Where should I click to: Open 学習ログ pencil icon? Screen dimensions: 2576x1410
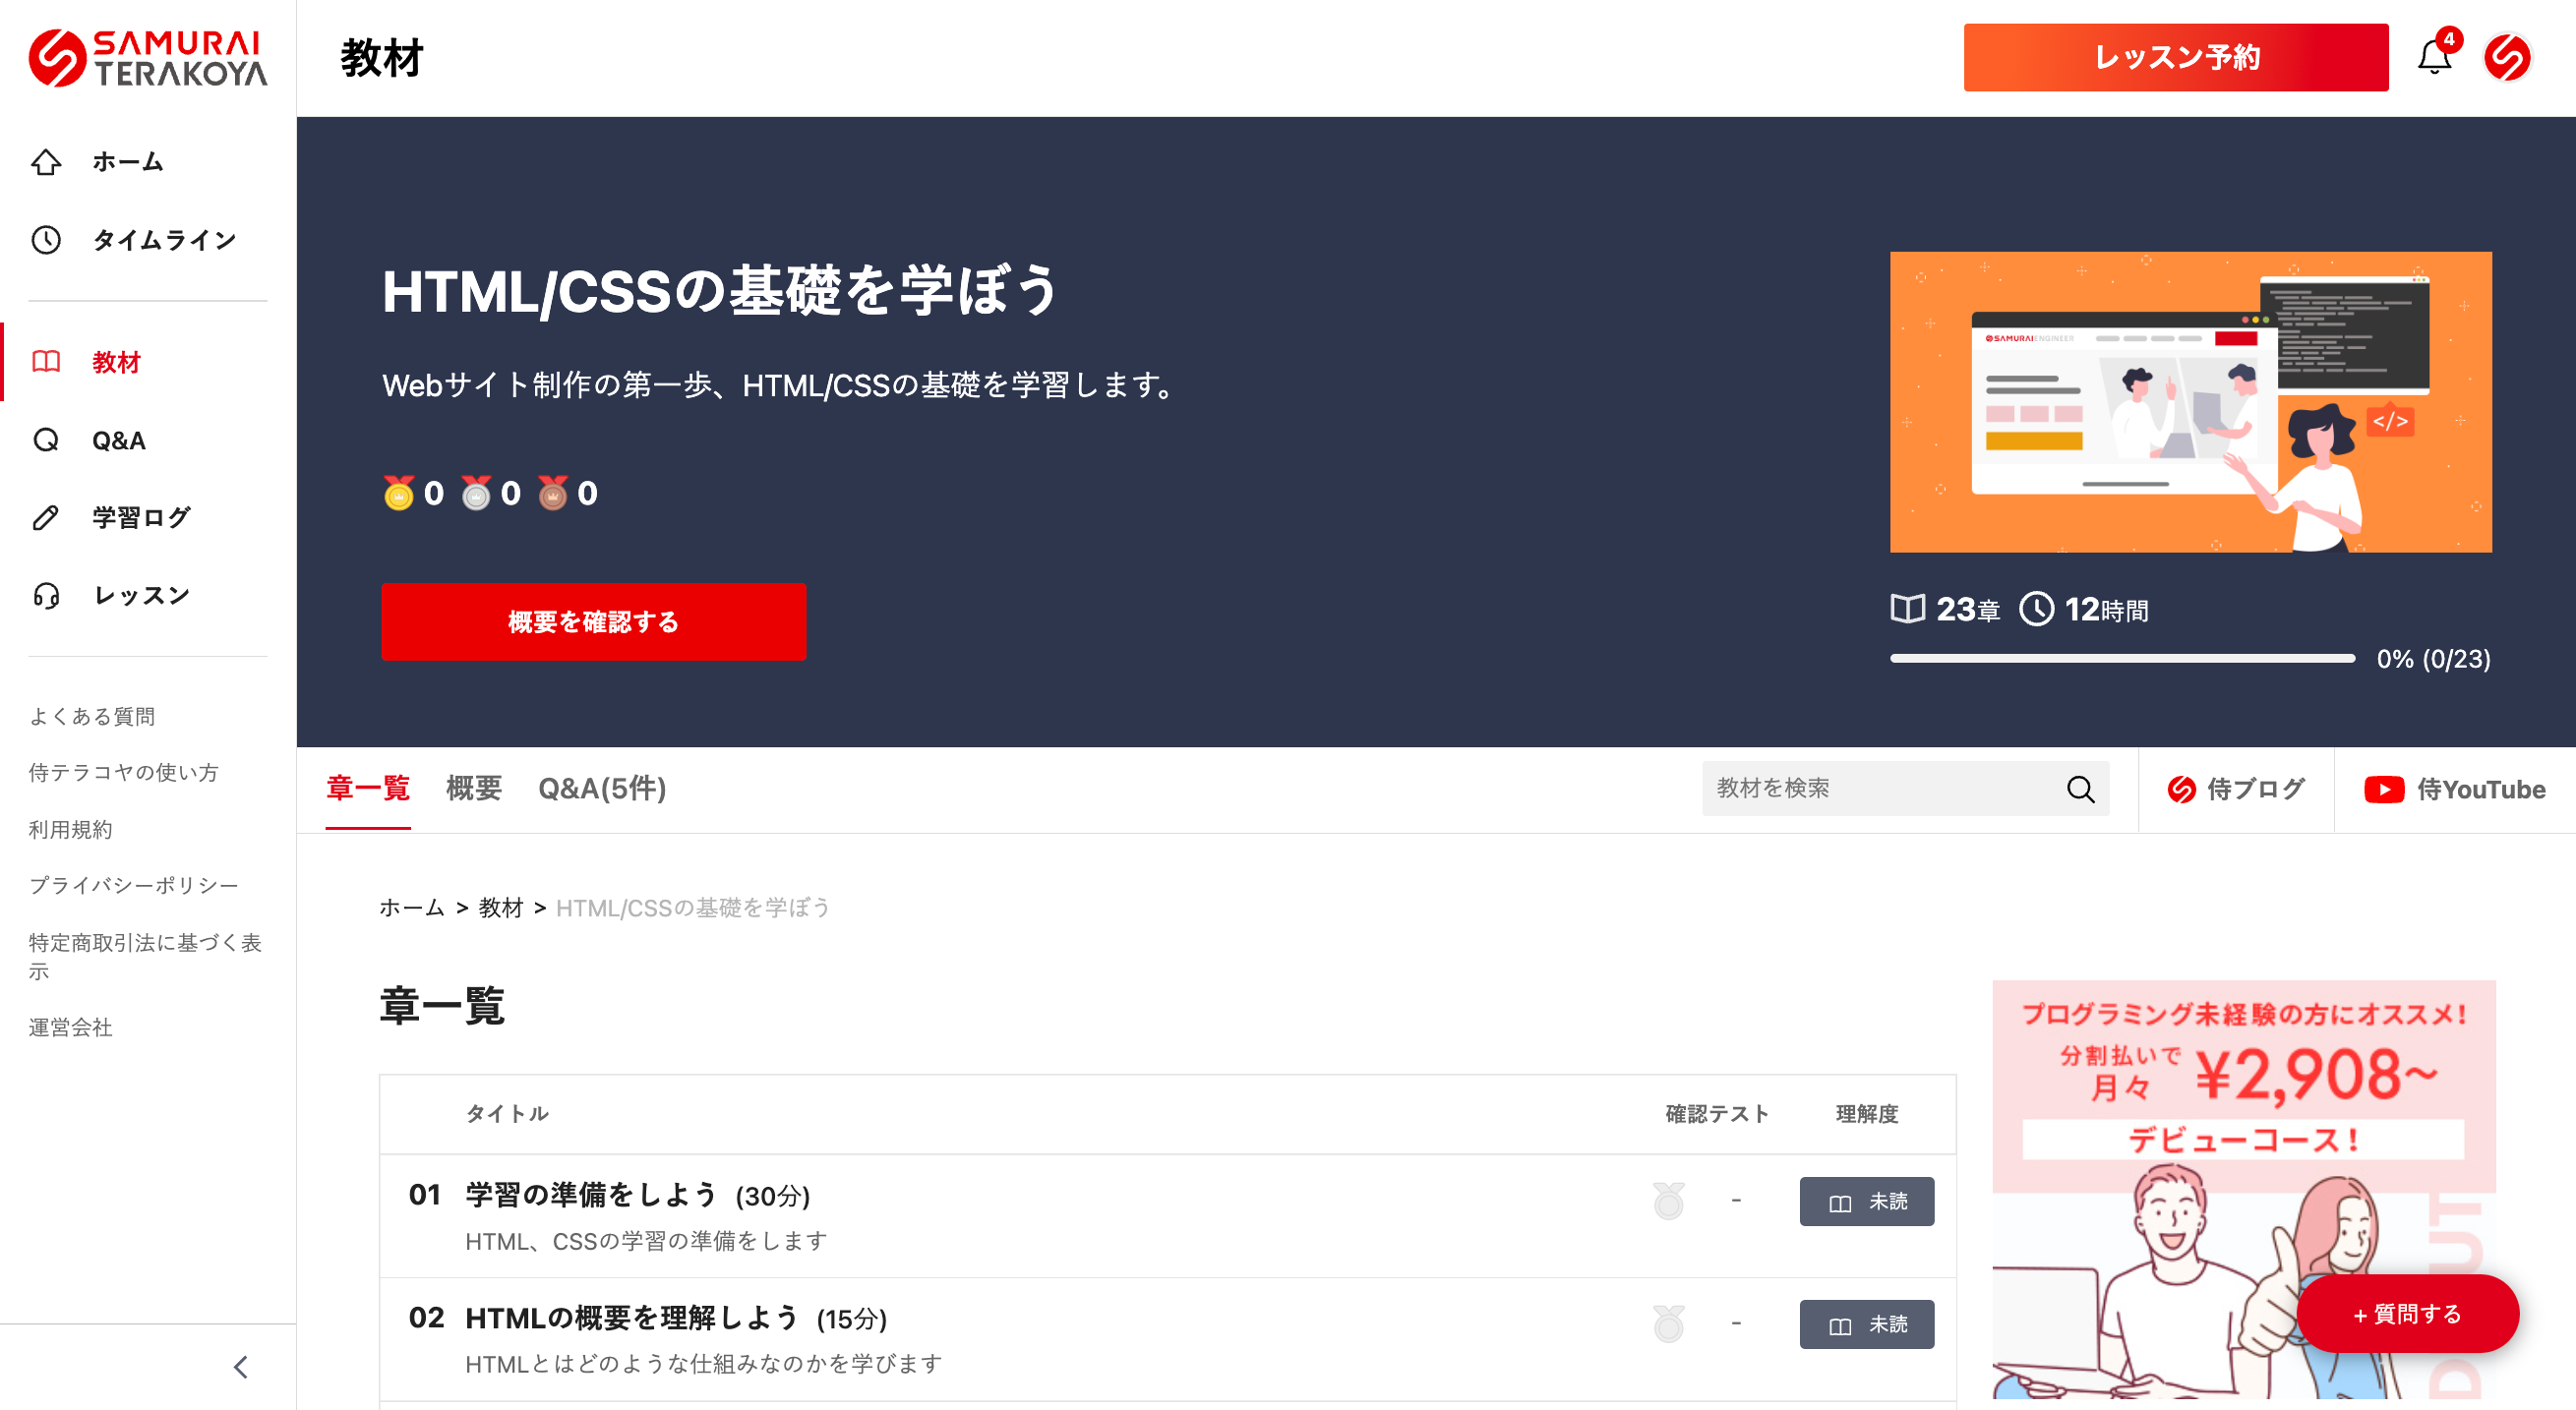[x=47, y=517]
